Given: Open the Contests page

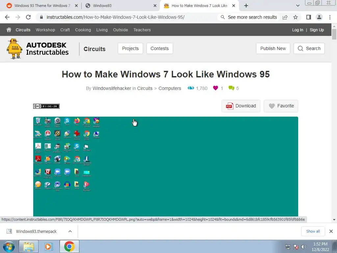Looking at the screenshot, I should coord(160,48).
